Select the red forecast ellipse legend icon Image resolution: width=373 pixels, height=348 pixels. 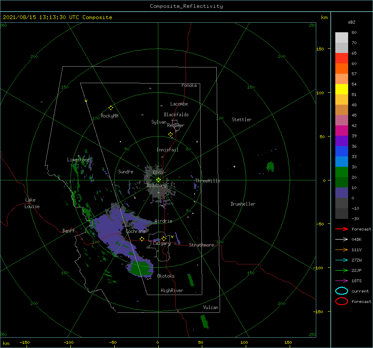[x=342, y=301]
